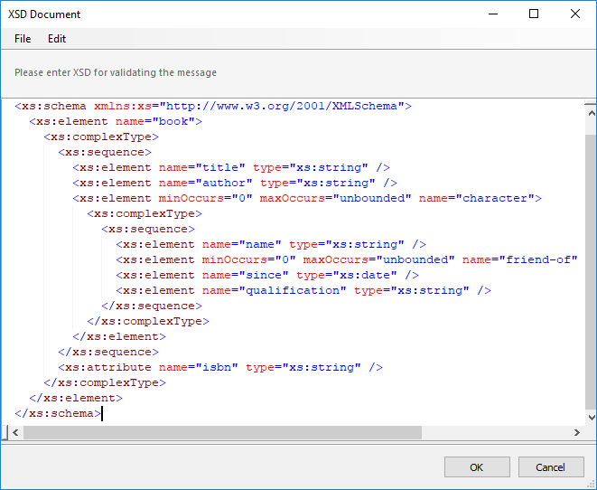
Task: Click the horizontal scrollbar right arrow
Action: click(577, 432)
